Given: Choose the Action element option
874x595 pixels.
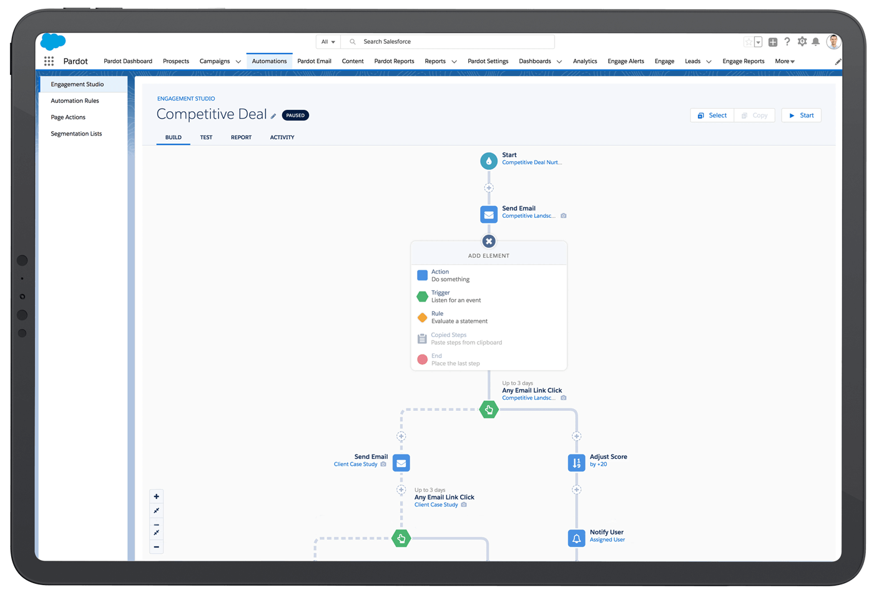Looking at the screenshot, I should 489,275.
